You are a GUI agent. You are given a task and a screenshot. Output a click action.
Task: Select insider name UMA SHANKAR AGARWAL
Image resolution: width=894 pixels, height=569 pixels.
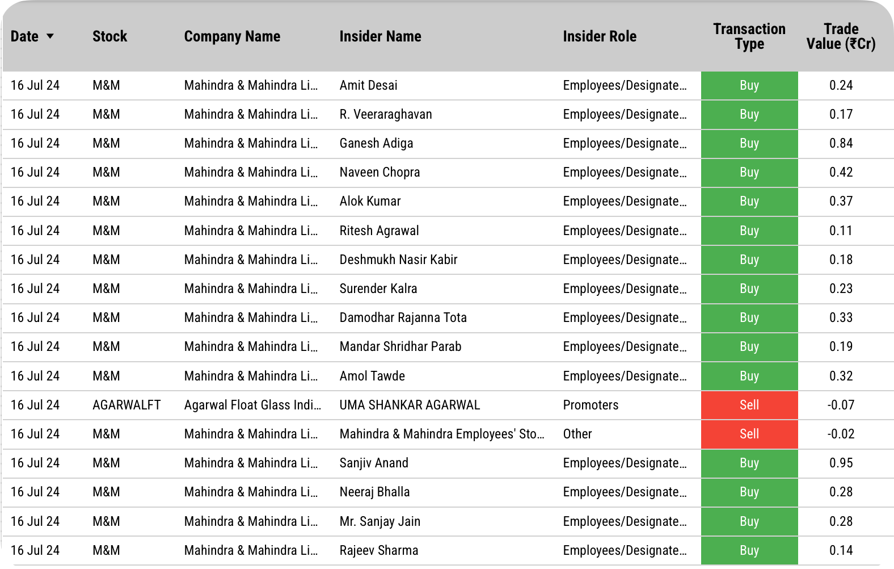pyautogui.click(x=410, y=405)
